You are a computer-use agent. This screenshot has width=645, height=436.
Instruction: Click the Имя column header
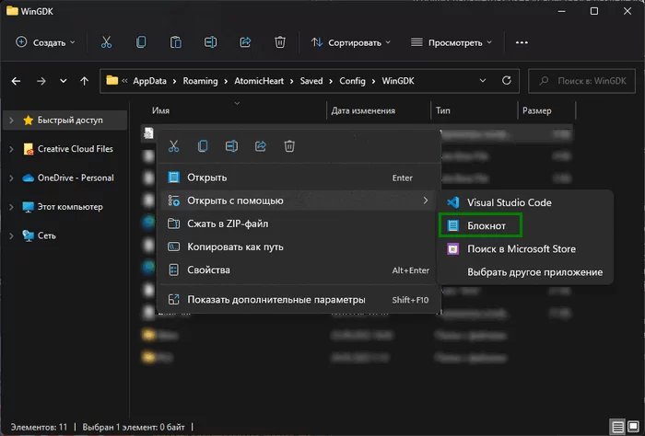tap(161, 110)
